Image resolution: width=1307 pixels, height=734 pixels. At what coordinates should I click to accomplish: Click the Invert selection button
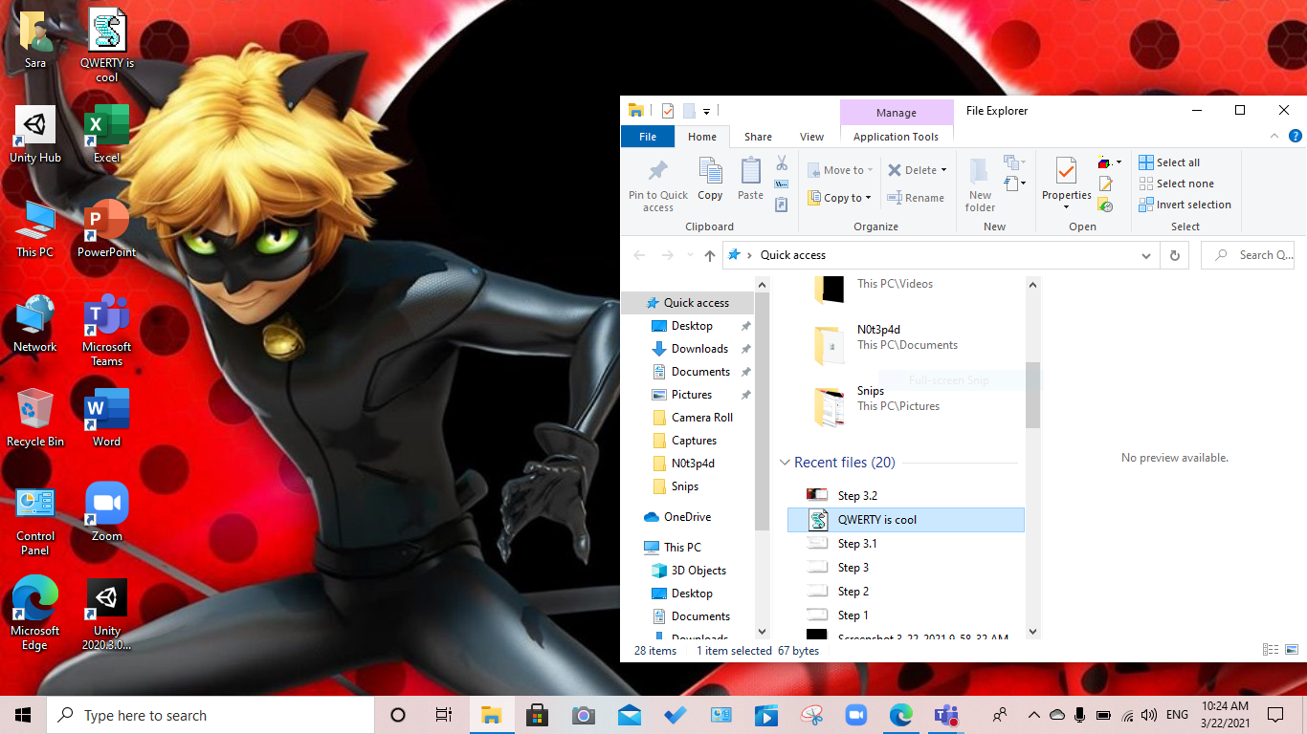[x=1185, y=205]
